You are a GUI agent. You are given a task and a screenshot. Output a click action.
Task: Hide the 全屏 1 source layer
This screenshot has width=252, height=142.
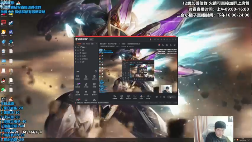[x=76, y=62]
